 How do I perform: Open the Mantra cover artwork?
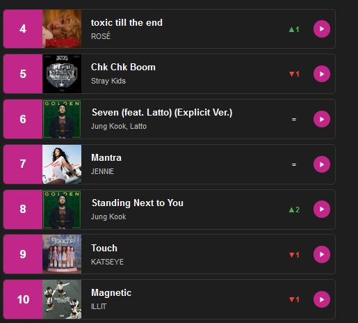tap(62, 164)
